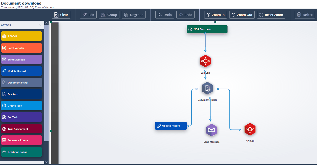Select the DocAuto actor label
Viewport: 317px width, 165px height.
point(13,94)
